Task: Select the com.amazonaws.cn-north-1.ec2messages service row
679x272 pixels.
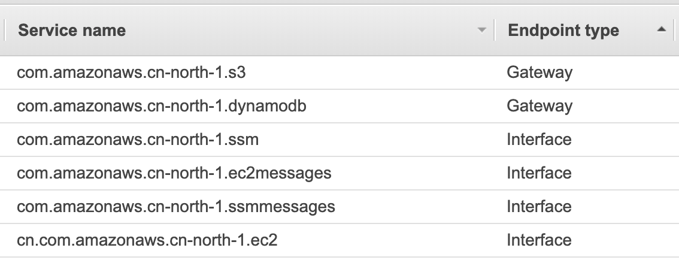Action: coord(339,173)
